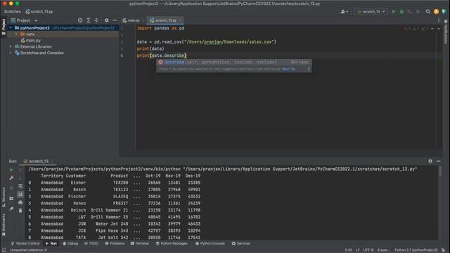Place the cursor on the print(data) line
The height and width of the screenshot is (253, 450).
tap(150, 48)
